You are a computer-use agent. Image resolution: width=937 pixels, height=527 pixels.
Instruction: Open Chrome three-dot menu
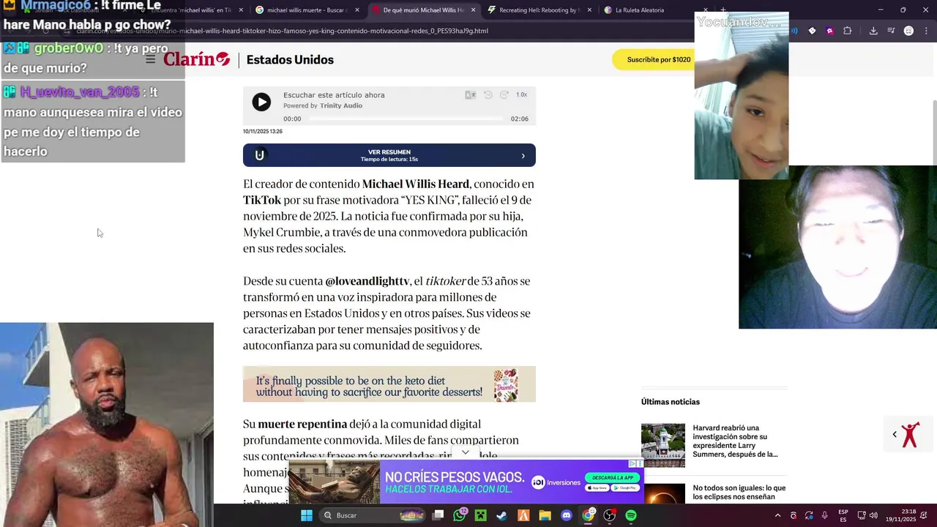925,31
